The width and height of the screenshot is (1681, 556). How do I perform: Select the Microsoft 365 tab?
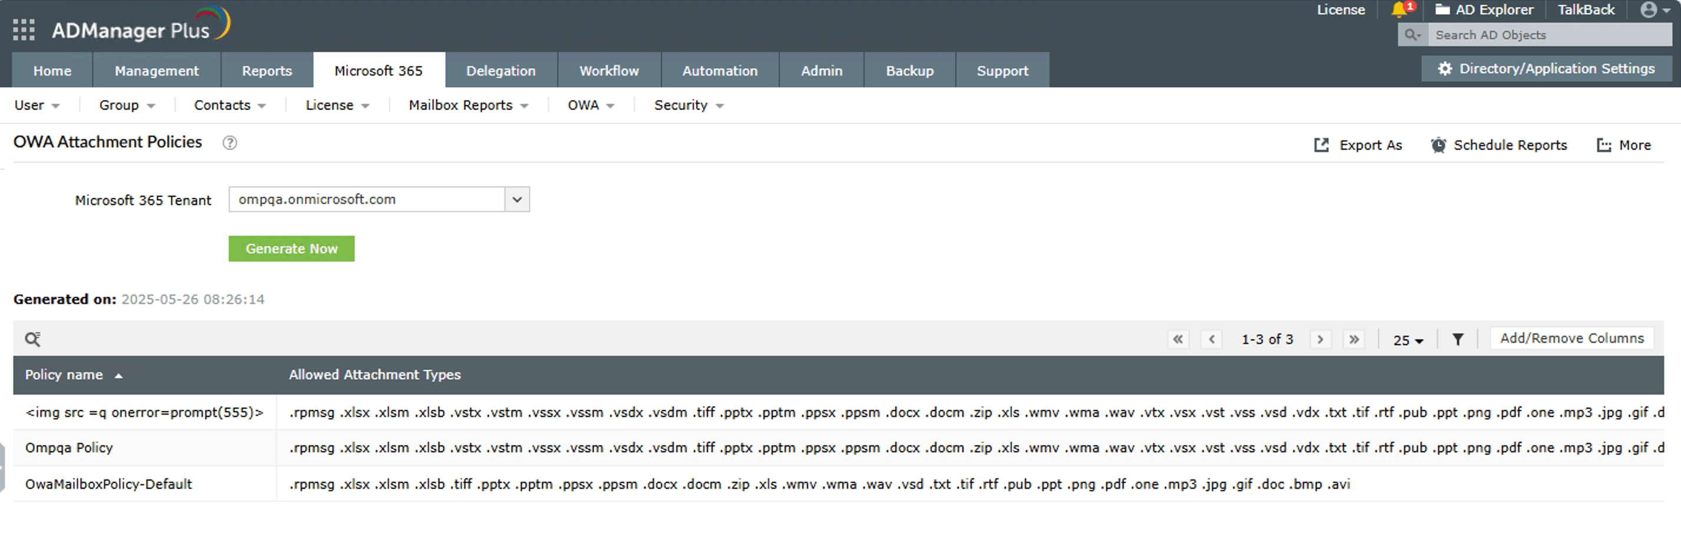click(x=379, y=71)
